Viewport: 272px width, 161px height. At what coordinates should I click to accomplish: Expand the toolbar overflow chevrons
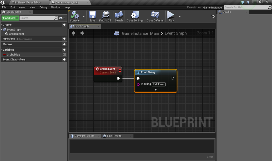(213, 16)
